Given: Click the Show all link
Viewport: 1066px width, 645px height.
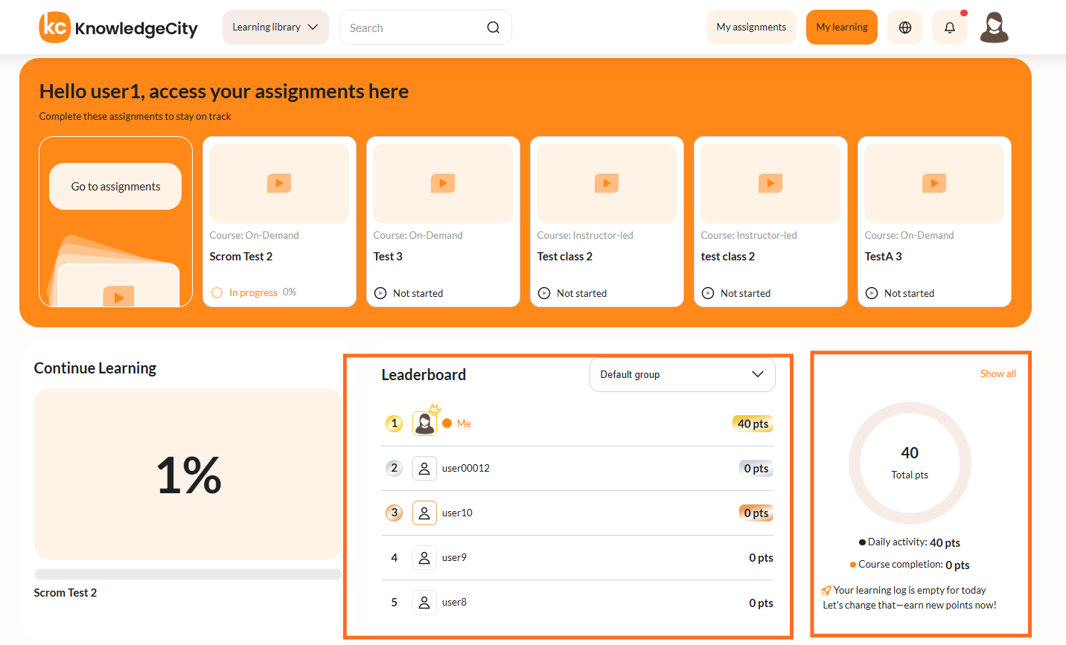Looking at the screenshot, I should coord(998,373).
